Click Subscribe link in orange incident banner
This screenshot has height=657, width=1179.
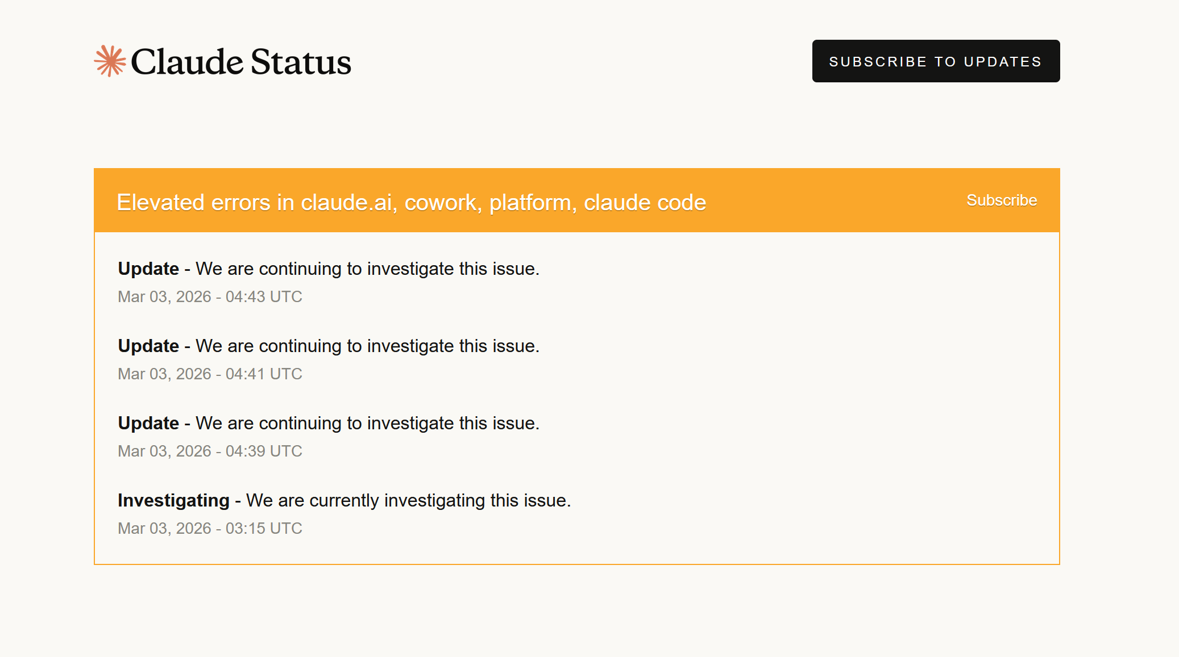pos(1002,200)
